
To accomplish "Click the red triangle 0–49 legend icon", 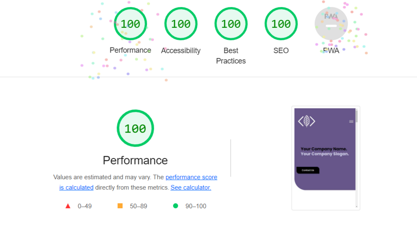I will click(68, 206).
